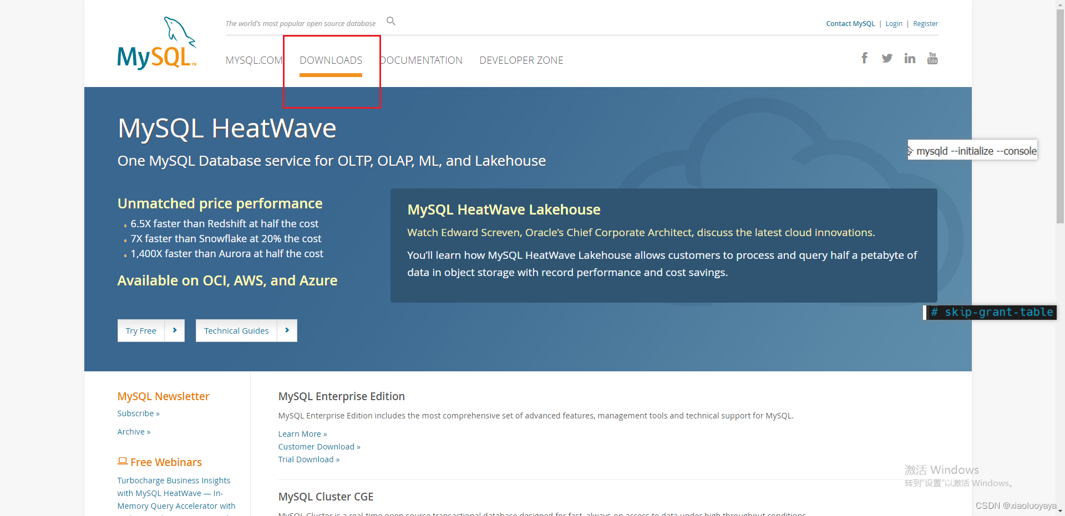This screenshot has height=516, width=1065.
Task: Open the MYSQL.COM tab
Action: pyautogui.click(x=254, y=60)
